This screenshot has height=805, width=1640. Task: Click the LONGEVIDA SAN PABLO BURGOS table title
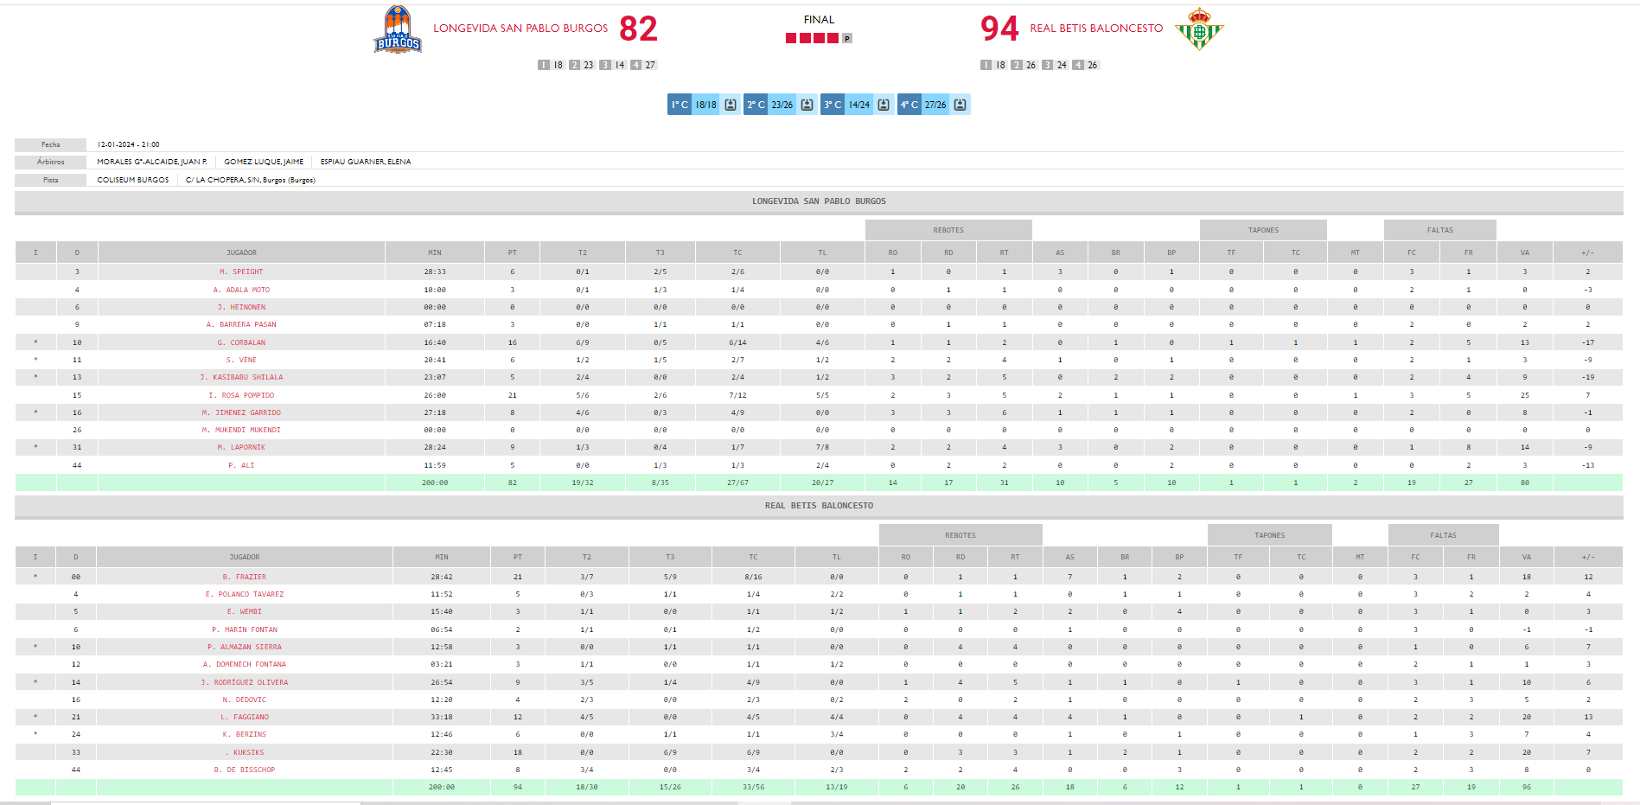click(819, 201)
